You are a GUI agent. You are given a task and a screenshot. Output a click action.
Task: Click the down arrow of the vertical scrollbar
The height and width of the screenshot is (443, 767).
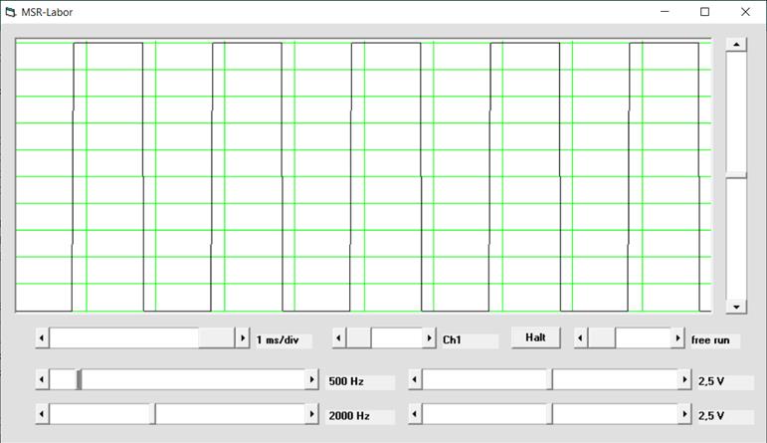tap(736, 307)
